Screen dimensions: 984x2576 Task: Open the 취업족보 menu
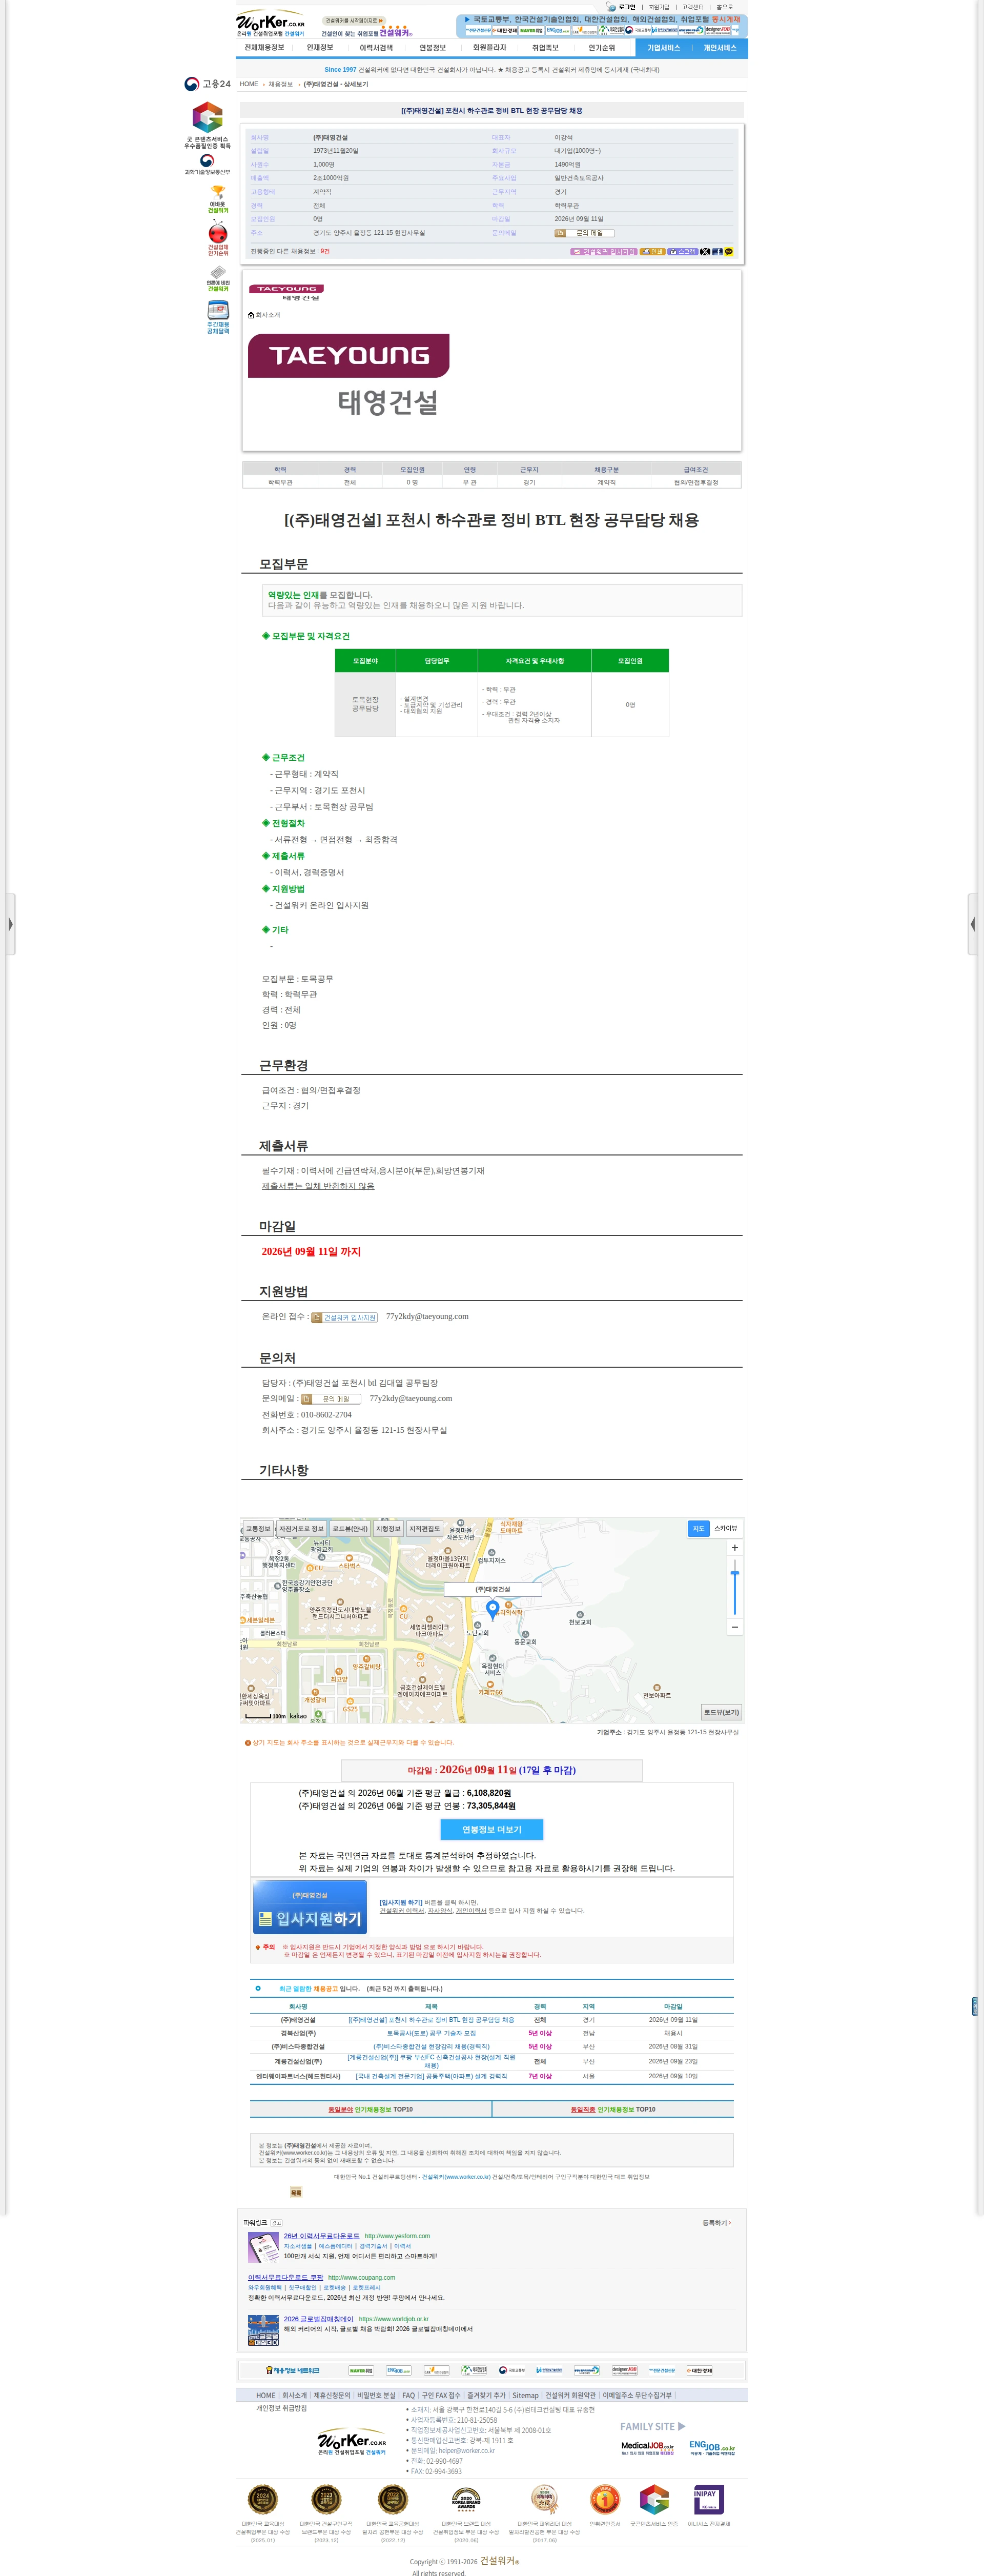tap(545, 47)
